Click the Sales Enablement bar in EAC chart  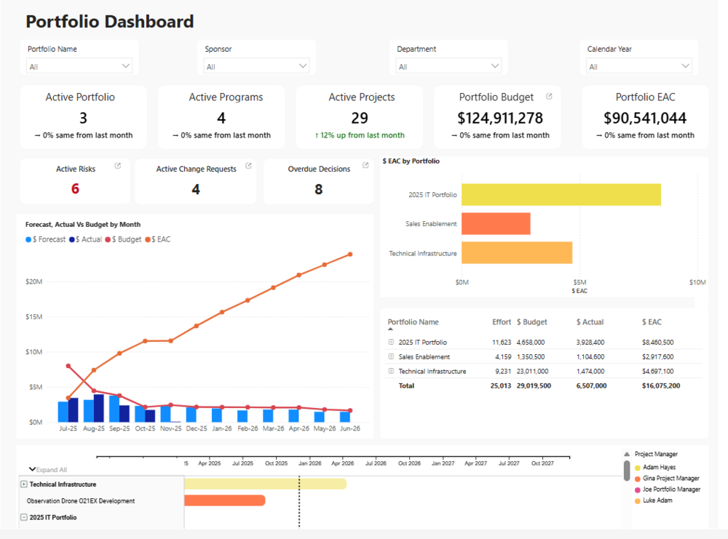pyautogui.click(x=495, y=223)
